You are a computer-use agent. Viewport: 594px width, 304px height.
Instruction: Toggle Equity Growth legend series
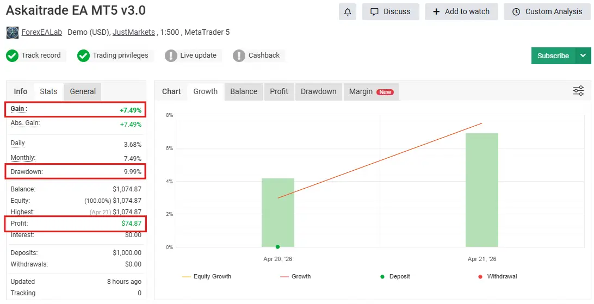207,276
